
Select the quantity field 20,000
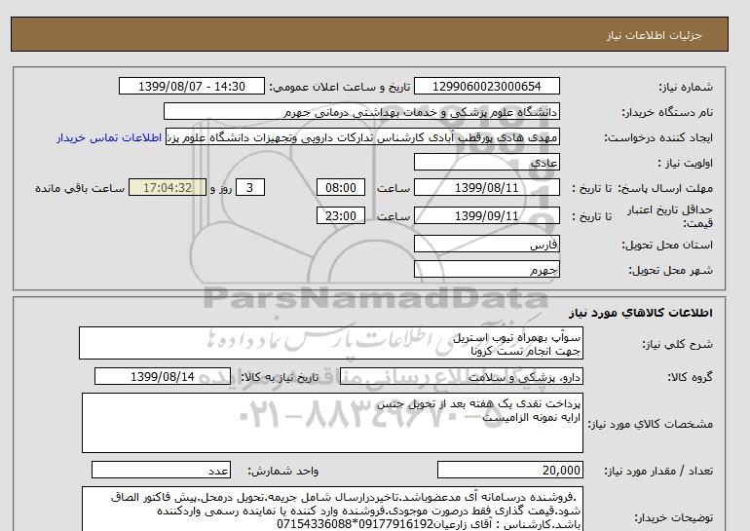click(x=509, y=470)
